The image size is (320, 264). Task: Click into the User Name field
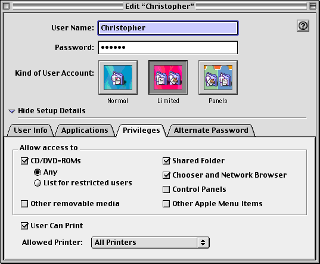(x=168, y=28)
